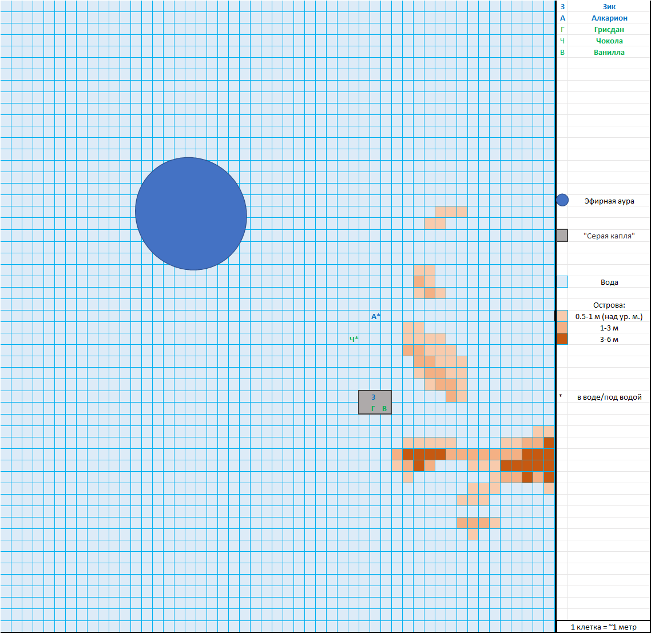Click the green Г marker inside gray box

373,409
